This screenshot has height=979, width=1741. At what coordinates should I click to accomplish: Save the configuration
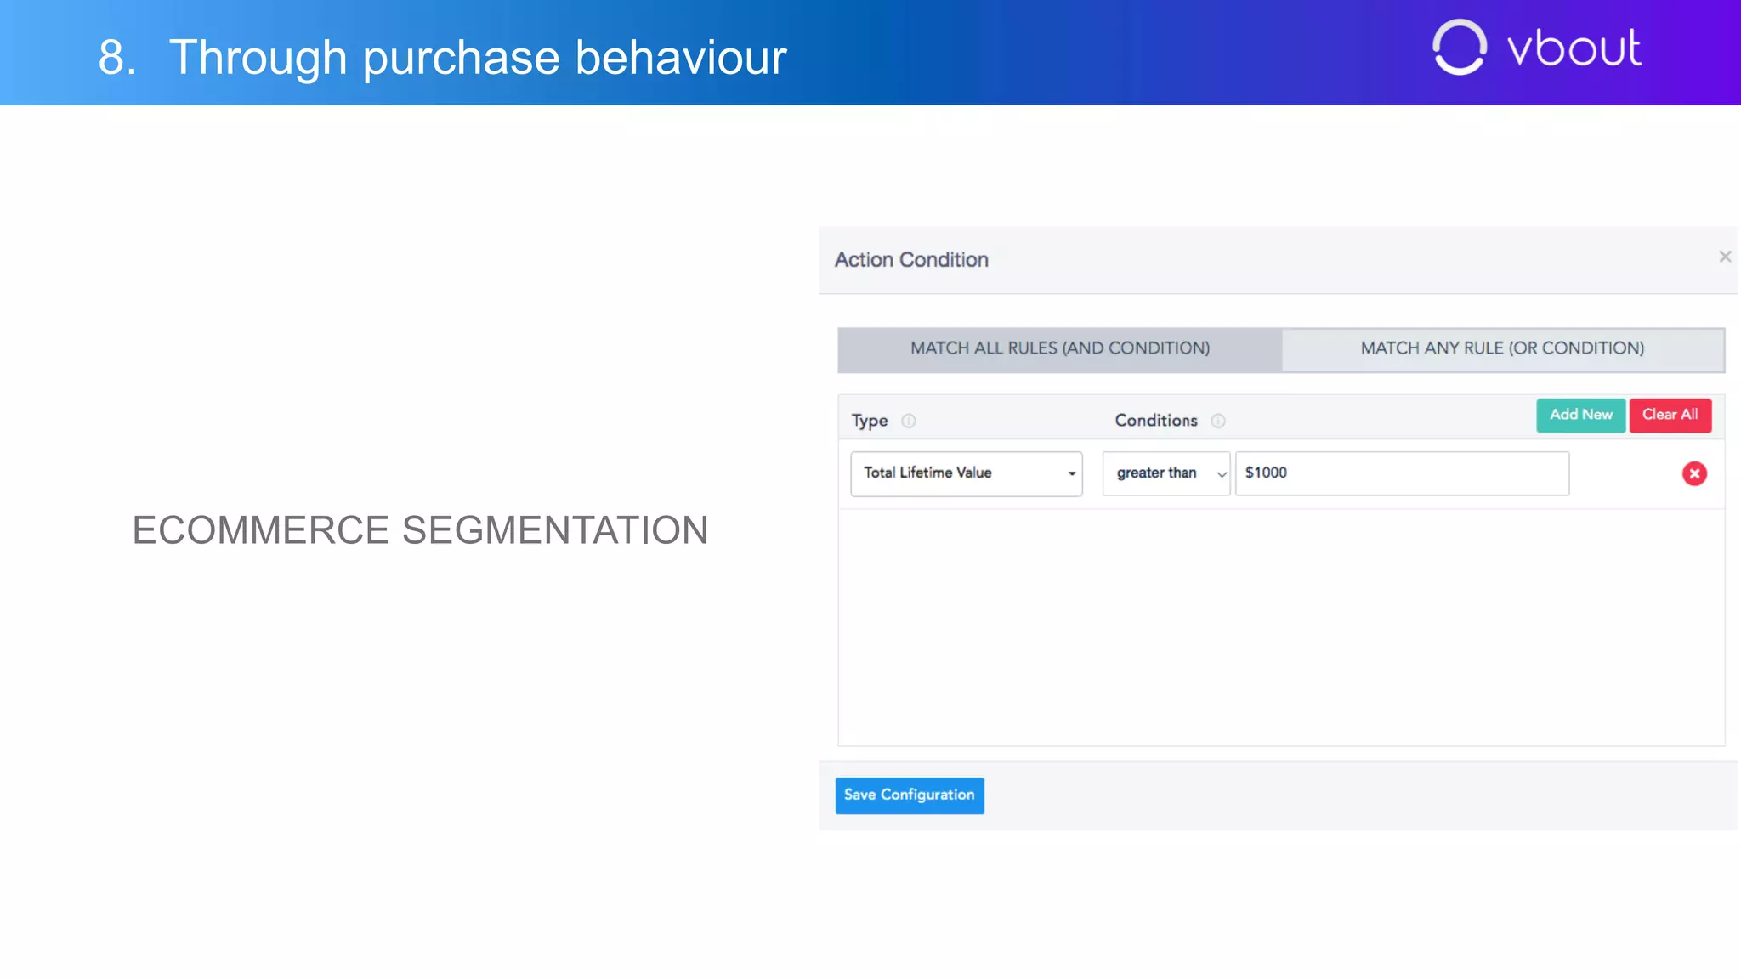(x=910, y=795)
